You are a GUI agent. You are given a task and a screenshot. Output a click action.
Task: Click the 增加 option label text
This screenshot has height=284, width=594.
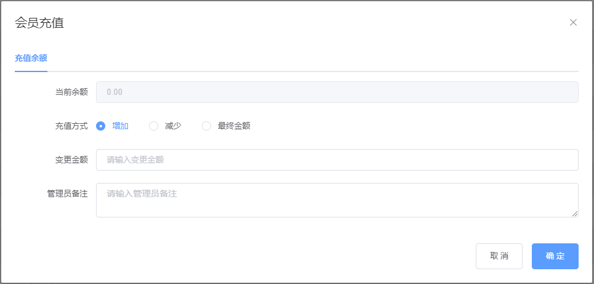click(120, 126)
